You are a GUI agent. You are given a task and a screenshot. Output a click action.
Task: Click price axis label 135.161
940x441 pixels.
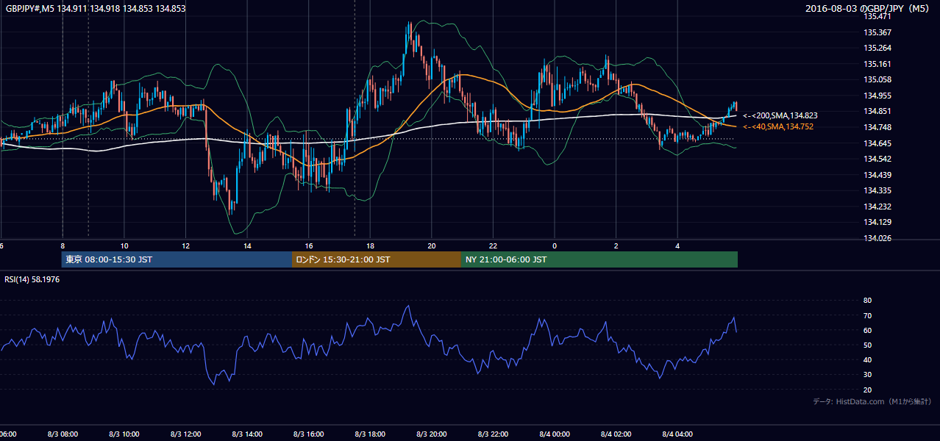tap(877, 64)
